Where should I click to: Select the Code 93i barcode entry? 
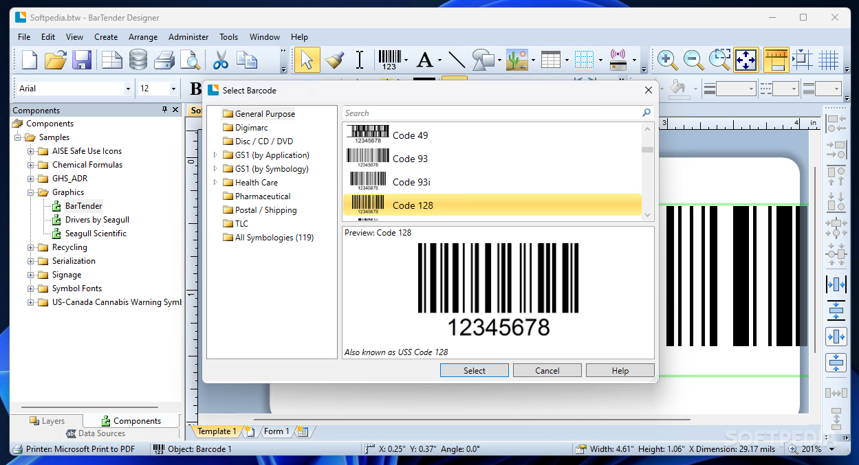click(x=492, y=182)
